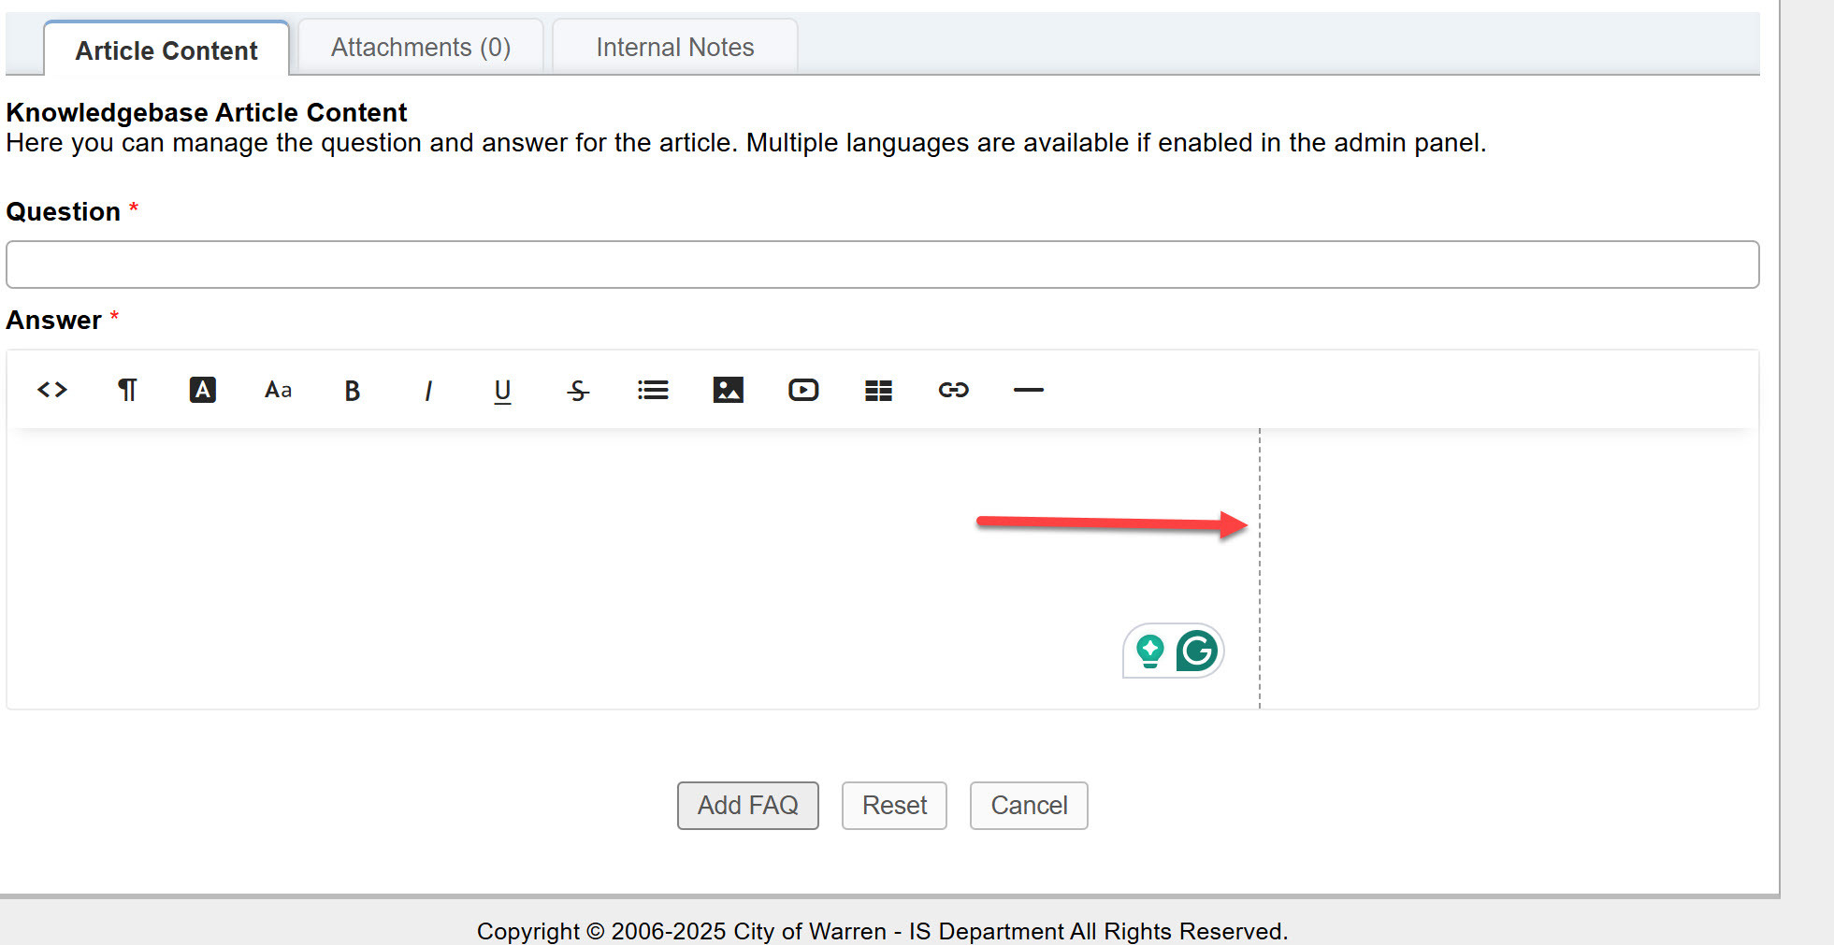Open the paragraph format menu
Screen dimensions: 1834x945
[x=127, y=390]
